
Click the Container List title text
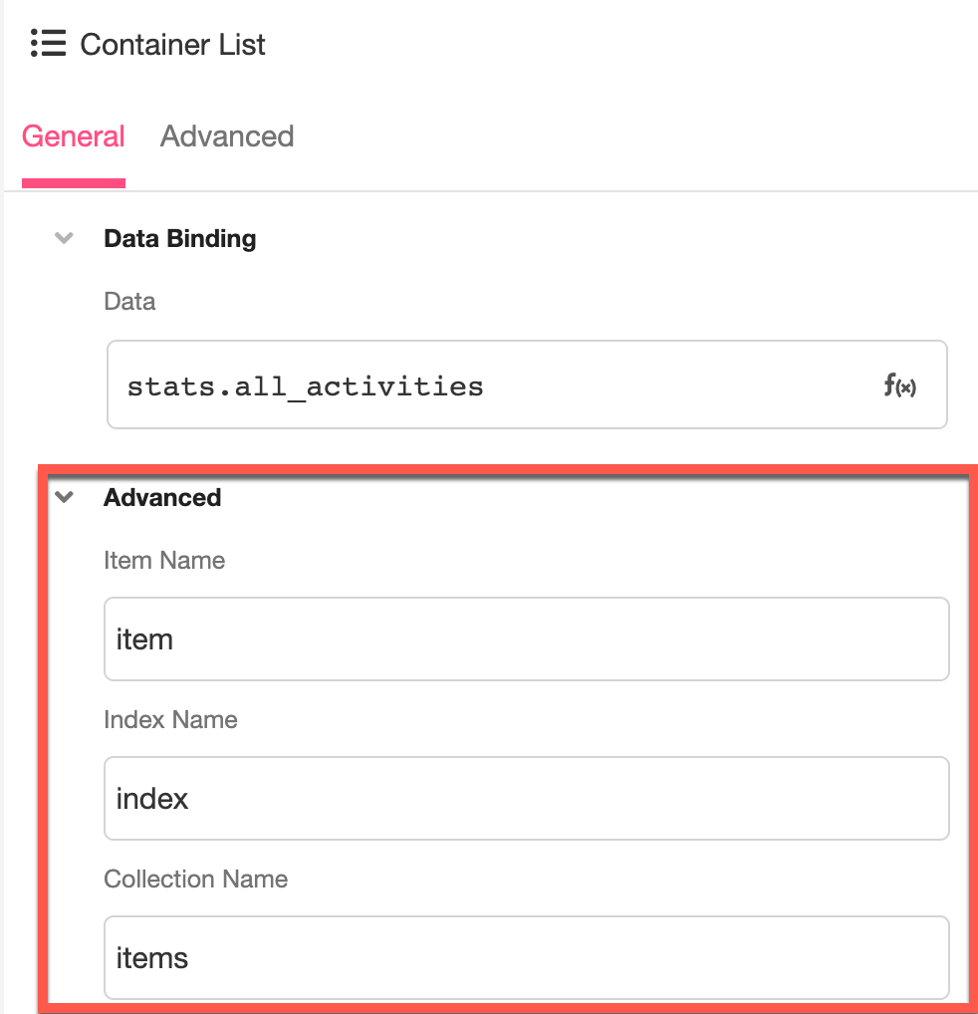pos(173,44)
